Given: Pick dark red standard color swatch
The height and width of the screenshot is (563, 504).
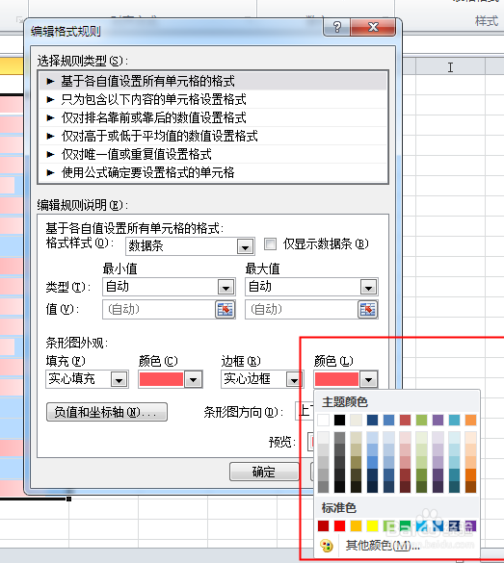Looking at the screenshot, I should (323, 526).
